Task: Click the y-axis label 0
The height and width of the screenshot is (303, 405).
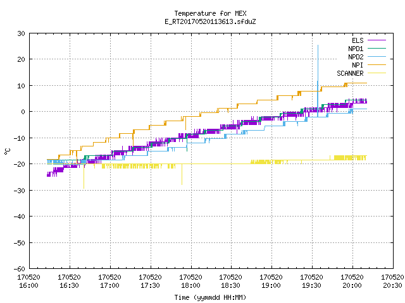Action: 23,112
